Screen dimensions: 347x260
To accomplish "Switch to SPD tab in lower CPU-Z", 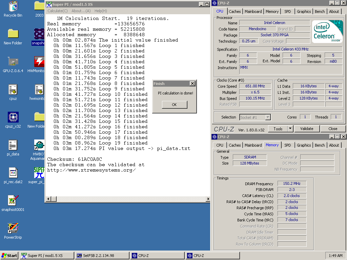I will tap(287, 145).
